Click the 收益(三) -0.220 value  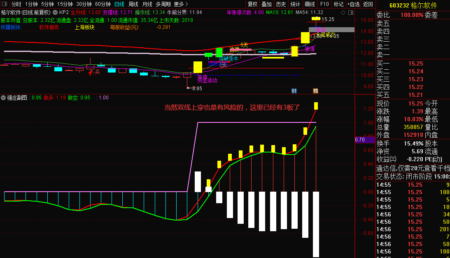pos(415,159)
